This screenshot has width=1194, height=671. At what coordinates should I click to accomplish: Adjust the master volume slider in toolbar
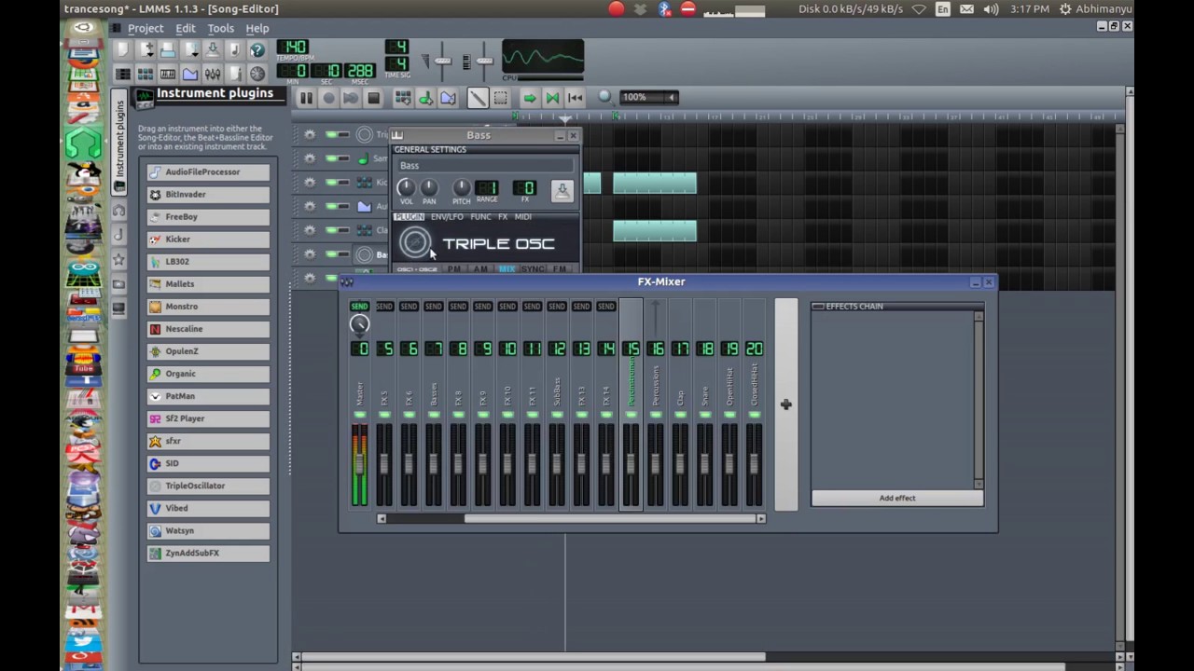pyautogui.click(x=443, y=62)
